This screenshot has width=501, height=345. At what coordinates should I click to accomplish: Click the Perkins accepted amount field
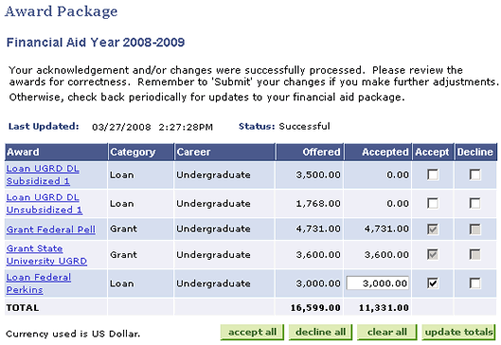point(377,284)
